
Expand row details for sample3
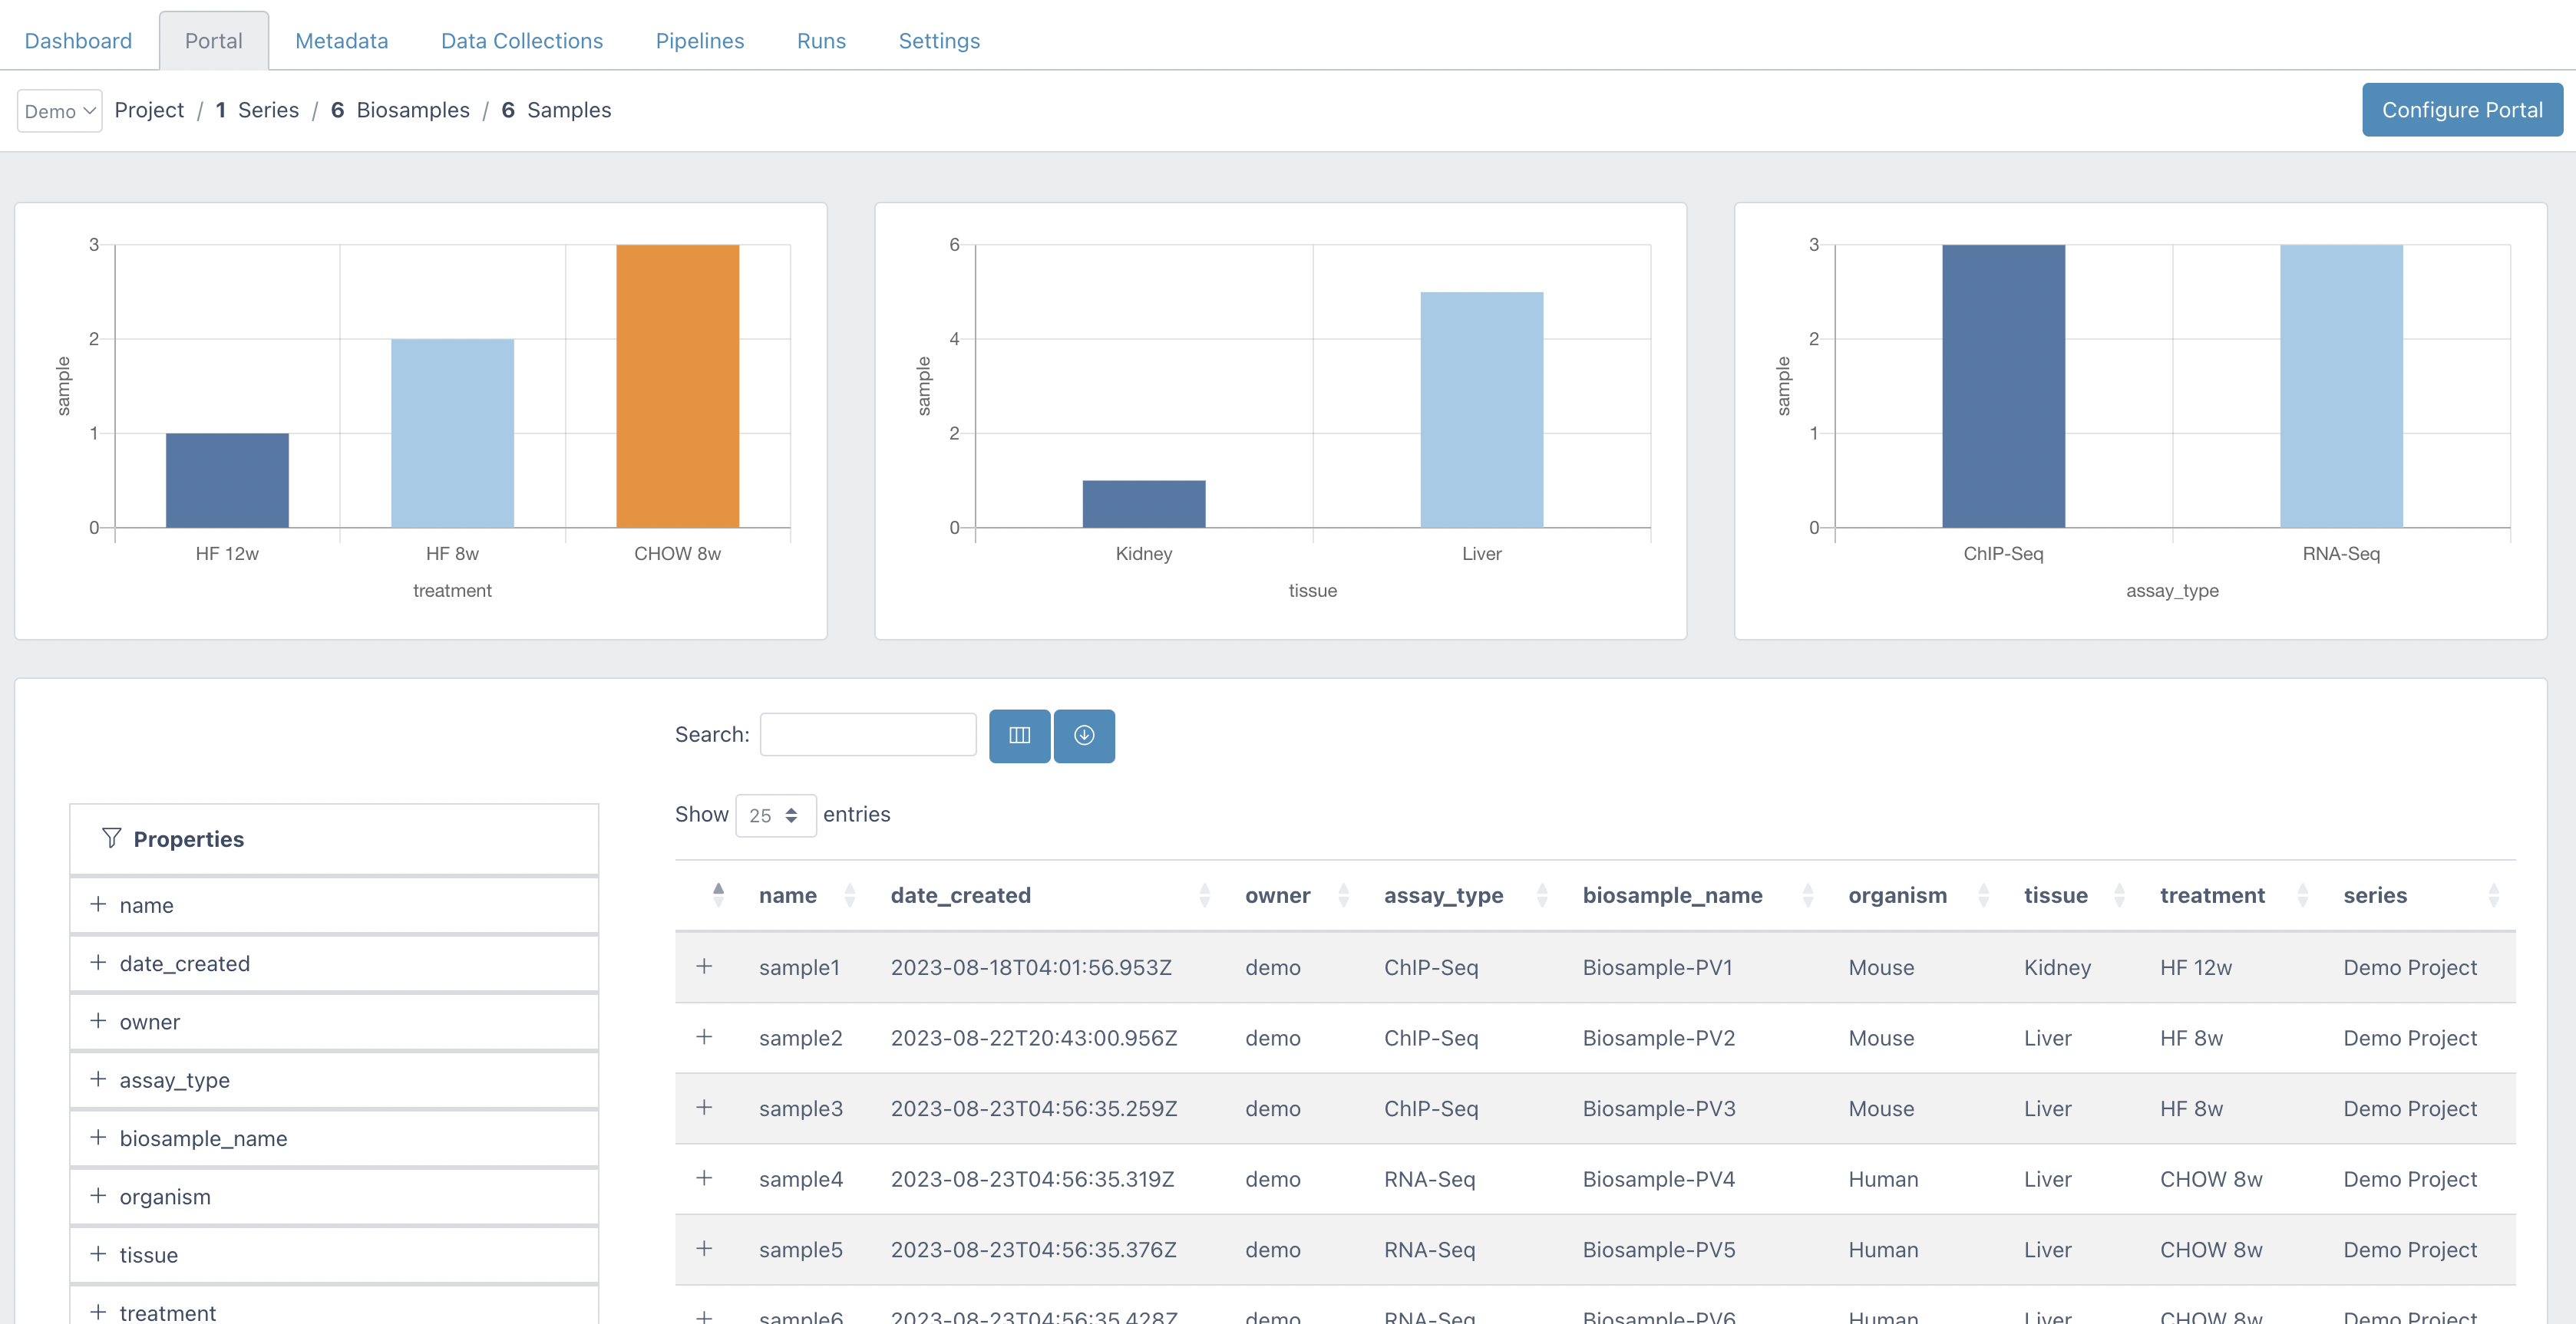tap(704, 1107)
